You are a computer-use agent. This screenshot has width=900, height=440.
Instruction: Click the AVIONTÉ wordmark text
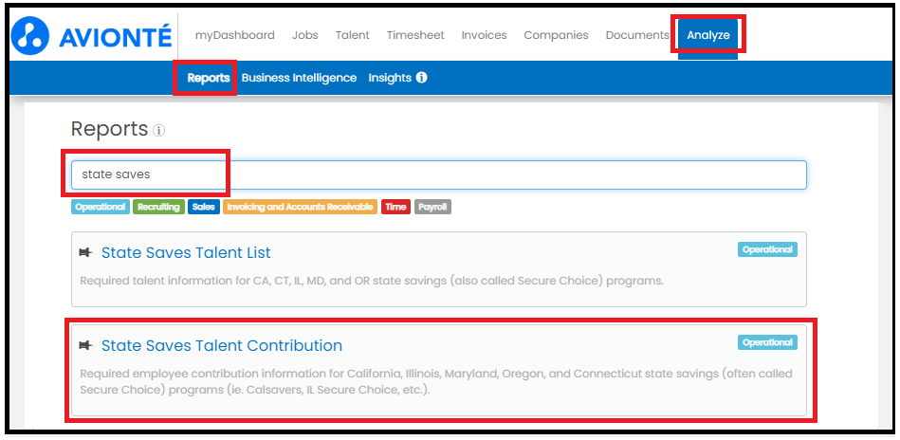pos(116,37)
